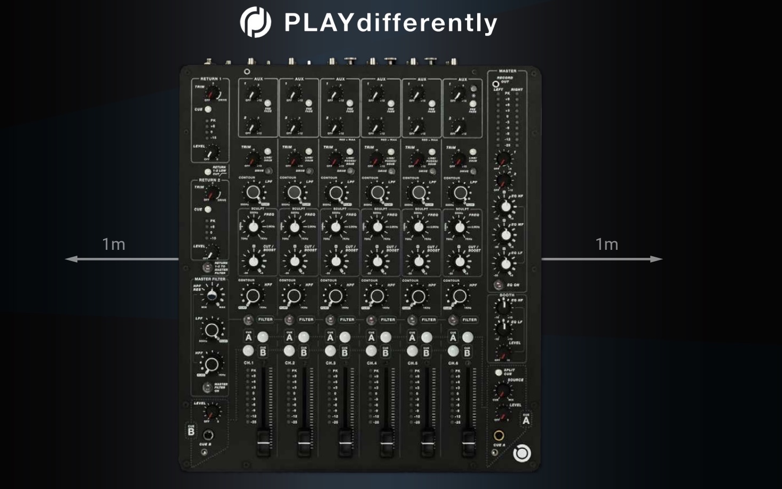The height and width of the screenshot is (489, 782).
Task: Click the CH.4 volume fader
Action: point(386,442)
